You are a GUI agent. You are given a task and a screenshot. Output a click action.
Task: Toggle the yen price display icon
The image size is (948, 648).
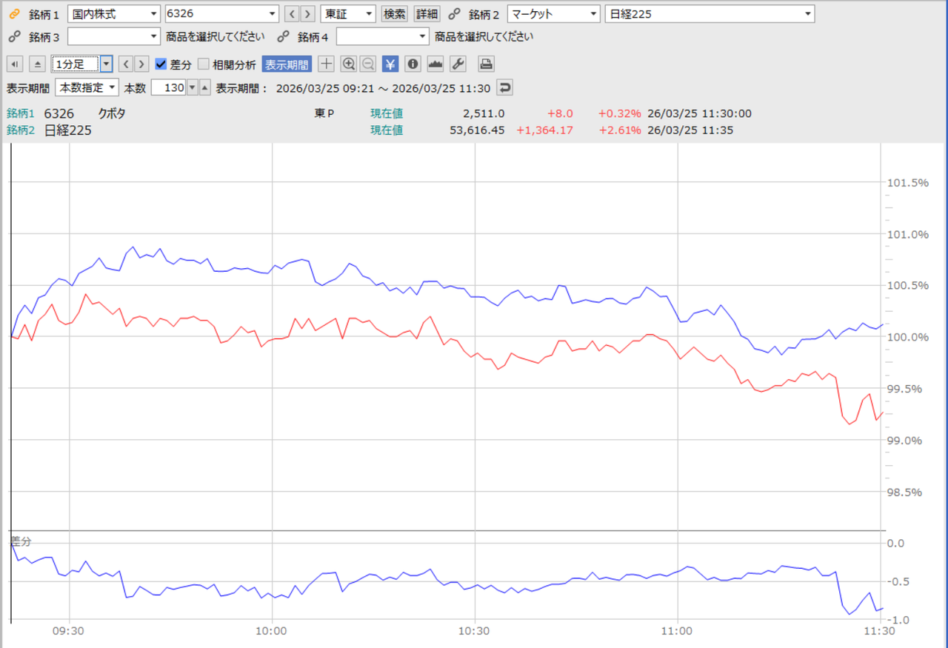390,64
